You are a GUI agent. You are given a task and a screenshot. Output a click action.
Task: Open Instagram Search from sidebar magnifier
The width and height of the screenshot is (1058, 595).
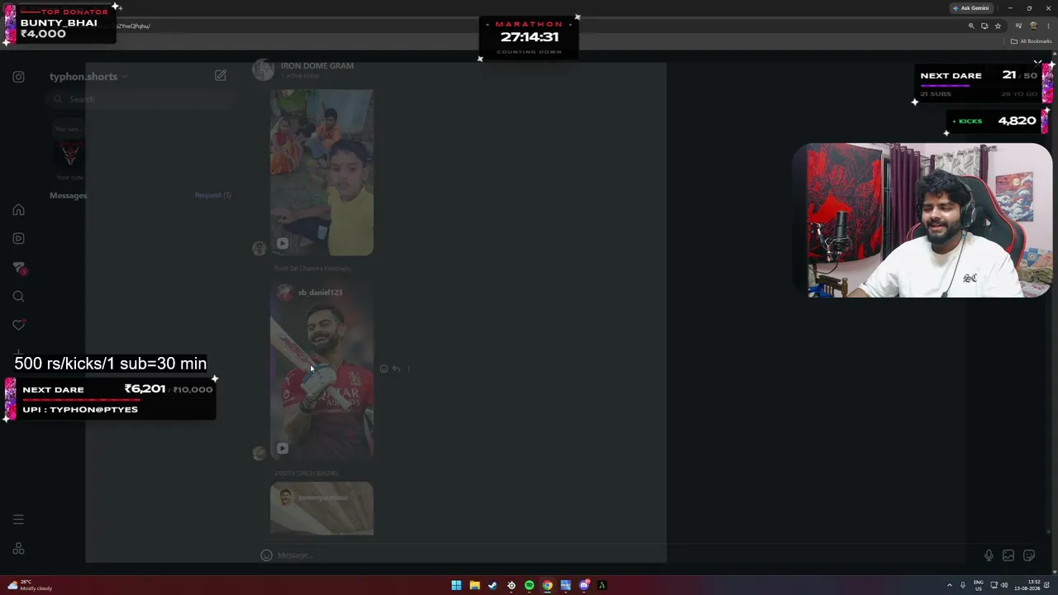18,297
